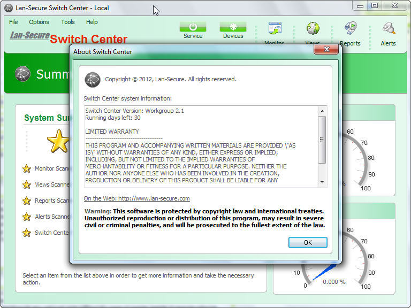The height and width of the screenshot is (308, 411).
Task: Click the star beside Switch Center item
Action: [26, 233]
